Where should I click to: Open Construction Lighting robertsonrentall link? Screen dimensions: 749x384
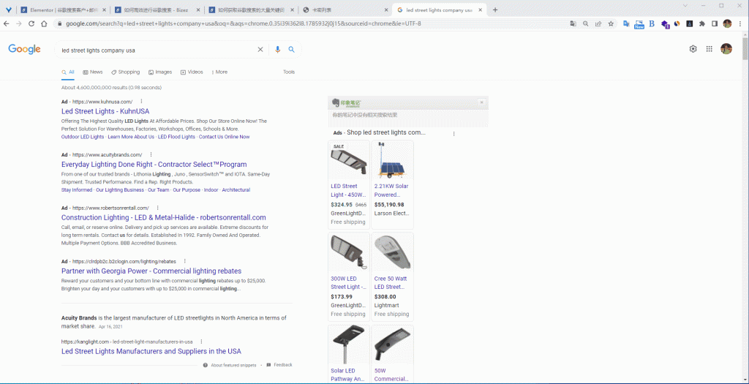click(x=163, y=217)
